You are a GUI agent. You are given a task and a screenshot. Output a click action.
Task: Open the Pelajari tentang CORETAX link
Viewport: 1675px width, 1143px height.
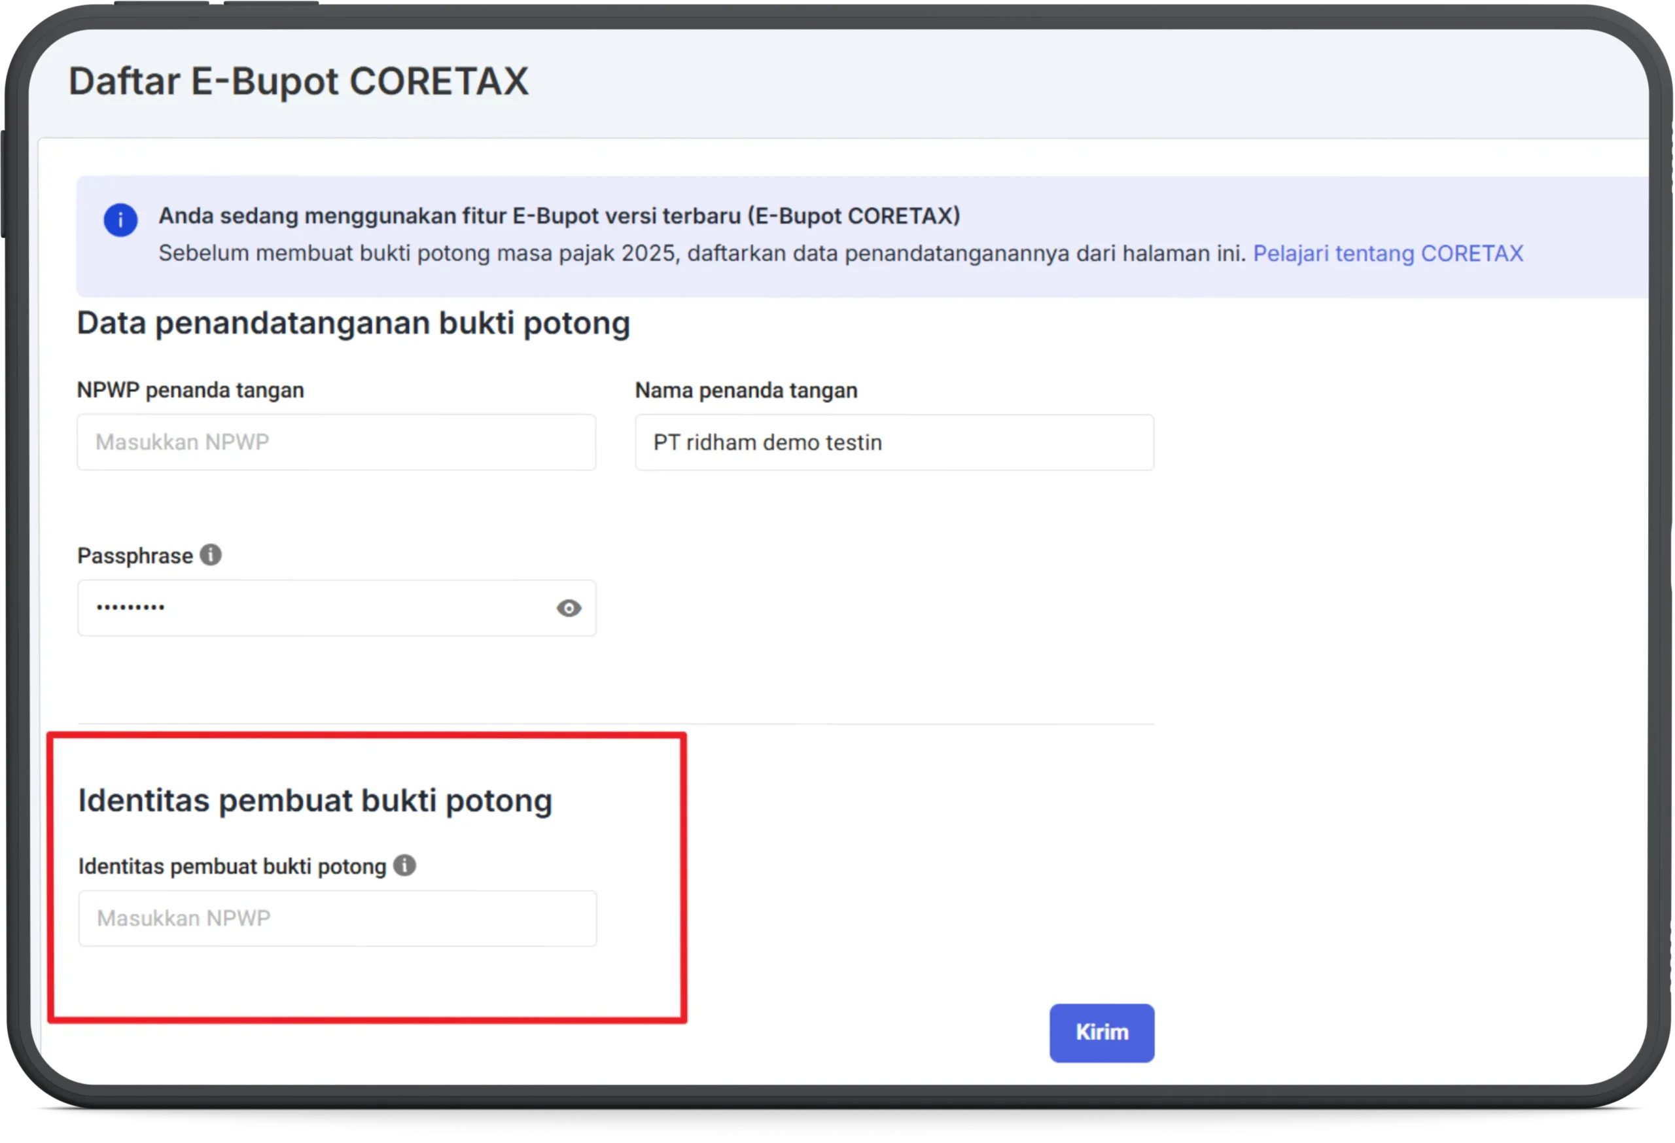point(1388,254)
